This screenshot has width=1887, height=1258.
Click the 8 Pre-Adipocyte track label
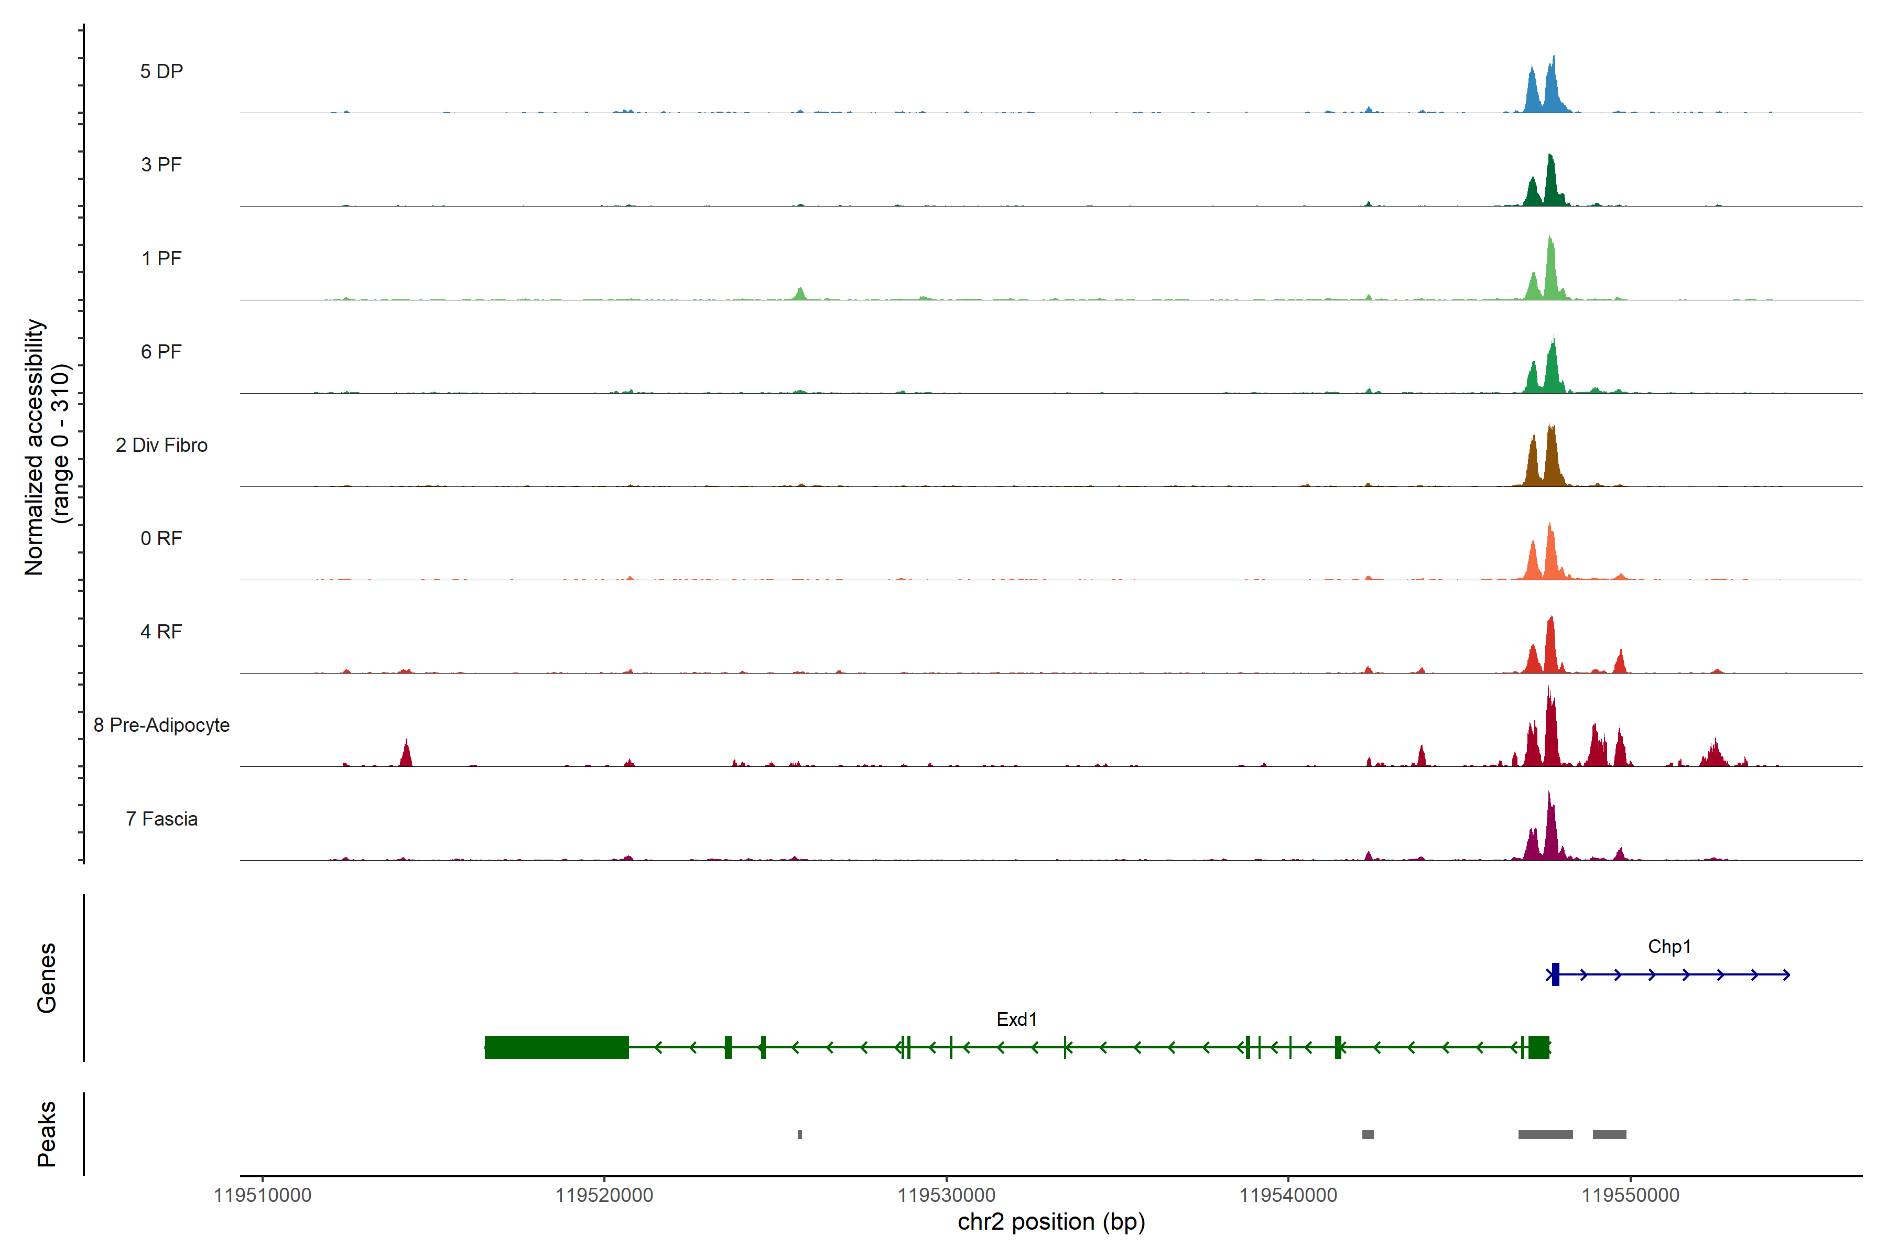coord(161,725)
